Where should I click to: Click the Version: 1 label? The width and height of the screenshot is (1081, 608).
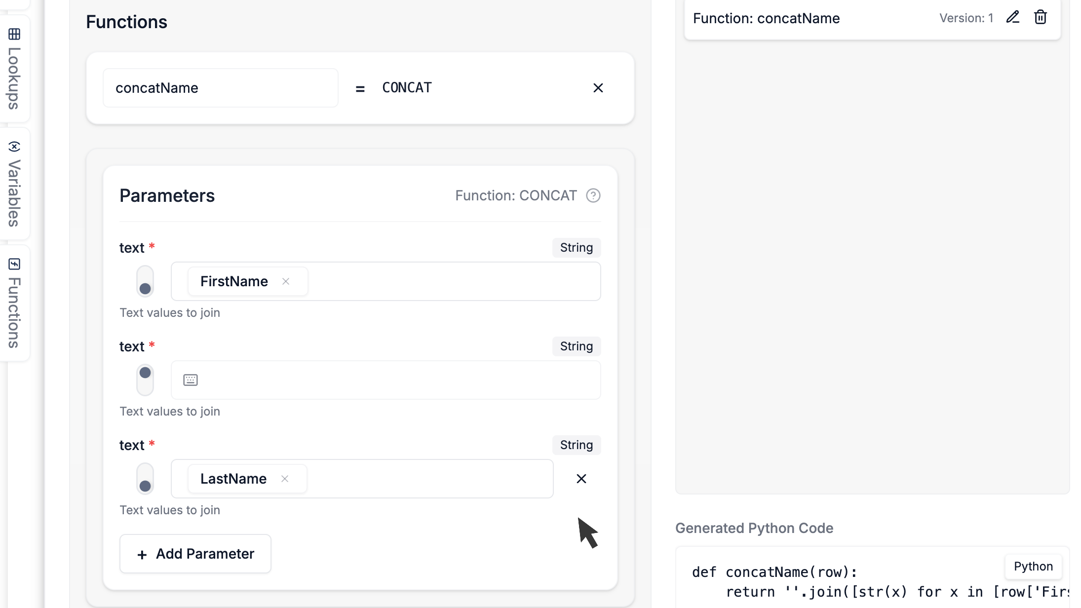click(x=966, y=18)
